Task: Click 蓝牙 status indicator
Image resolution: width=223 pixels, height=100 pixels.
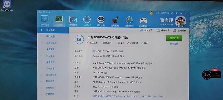Action: pyautogui.click(x=144, y=43)
